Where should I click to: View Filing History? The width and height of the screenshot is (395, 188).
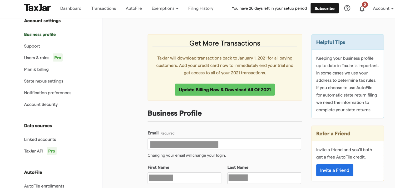click(201, 8)
